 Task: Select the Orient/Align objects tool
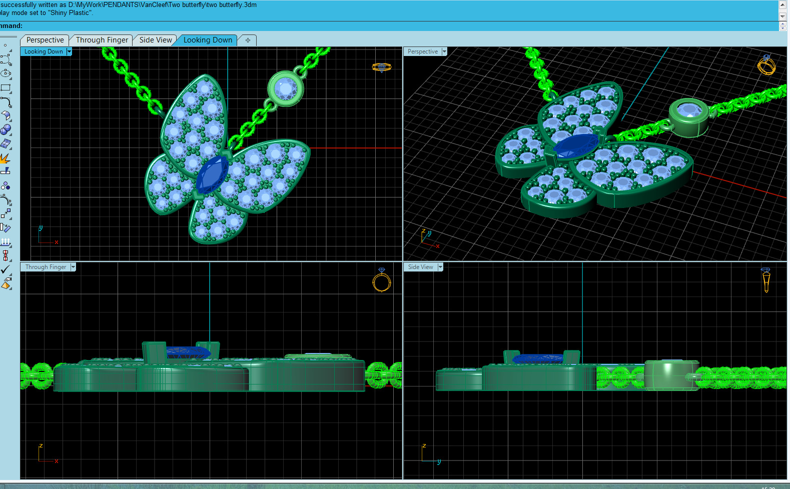6,228
